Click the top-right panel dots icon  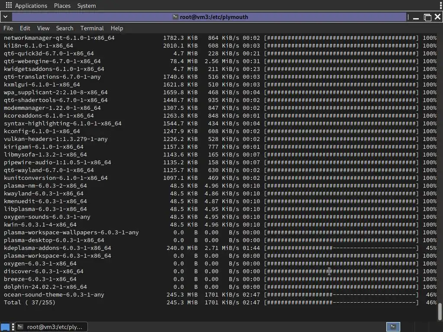440,5
